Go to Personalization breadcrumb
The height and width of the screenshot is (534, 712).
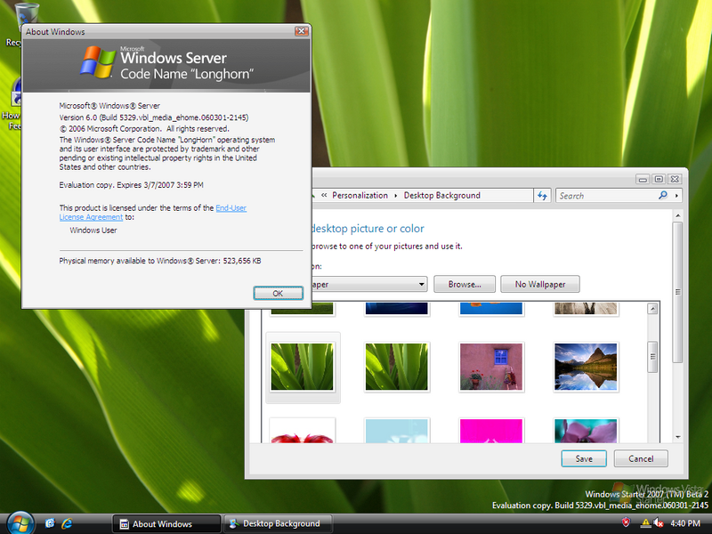pos(360,195)
